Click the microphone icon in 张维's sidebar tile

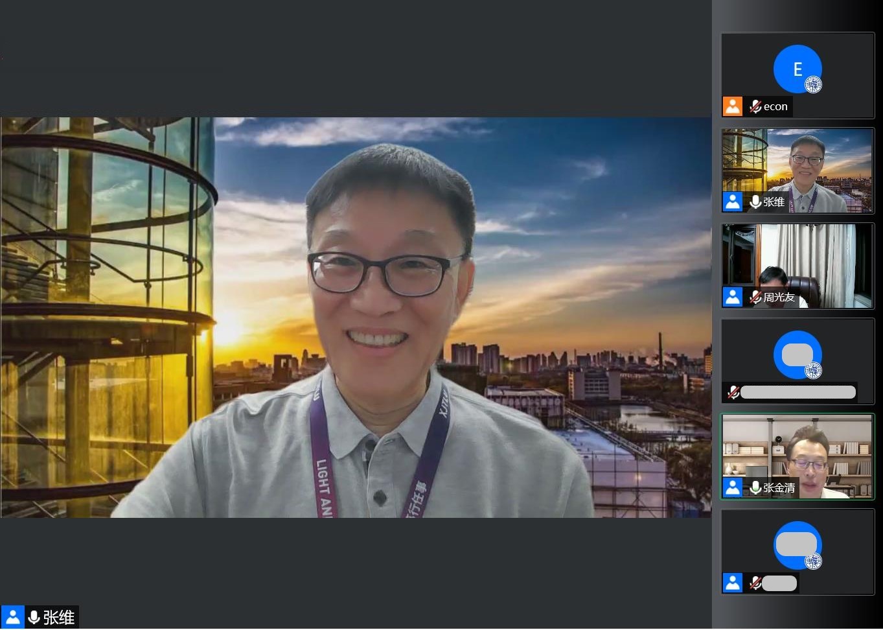tap(755, 202)
